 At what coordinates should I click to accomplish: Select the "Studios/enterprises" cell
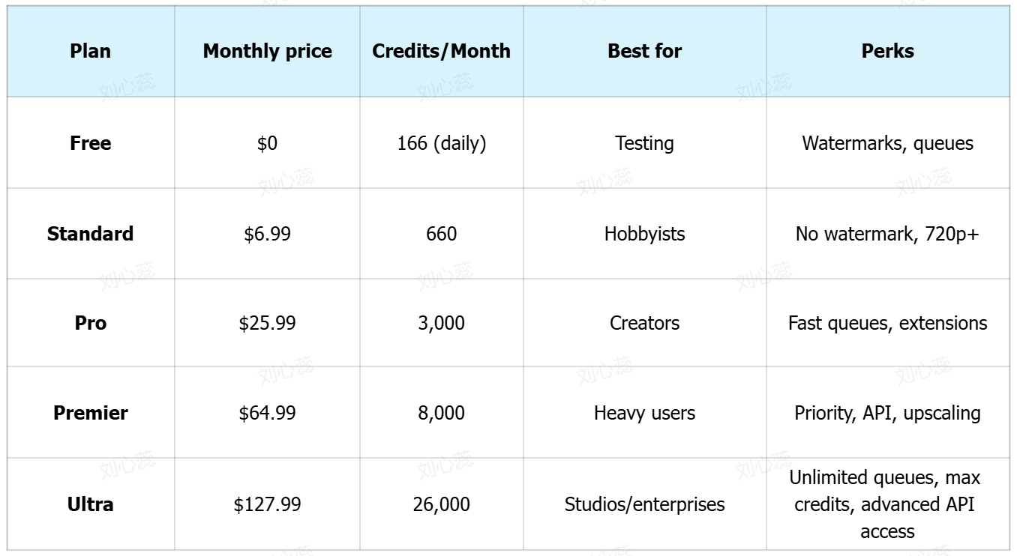click(644, 504)
